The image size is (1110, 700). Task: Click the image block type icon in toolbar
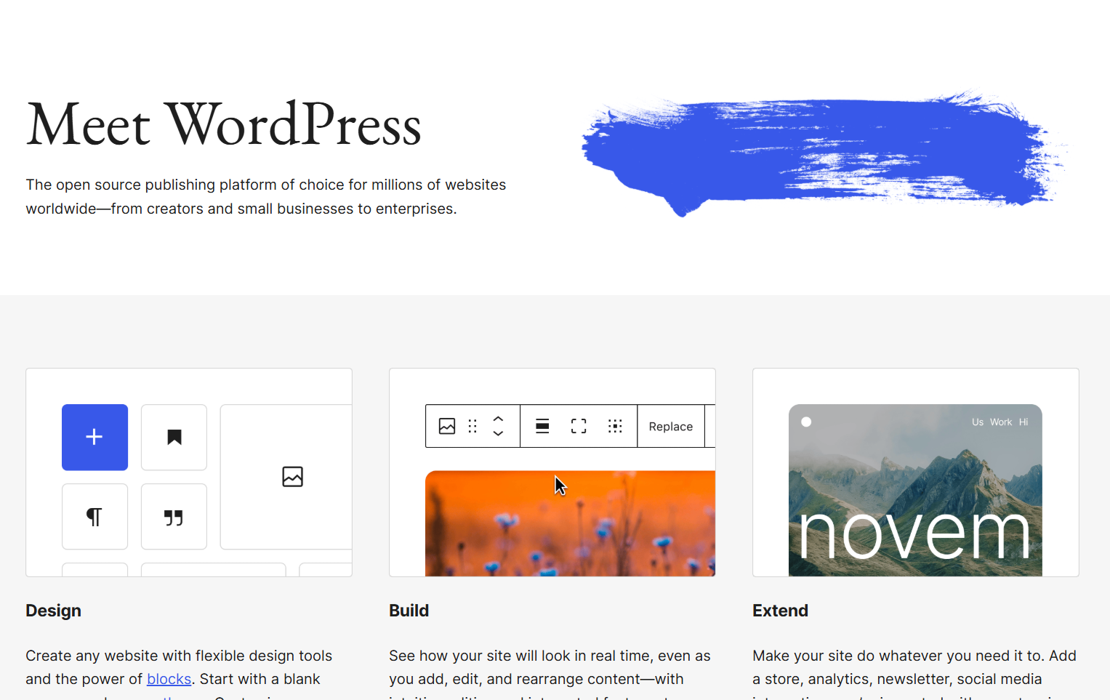coord(447,426)
